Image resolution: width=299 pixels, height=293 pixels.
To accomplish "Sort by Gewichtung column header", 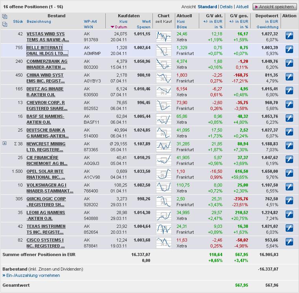I will coord(268,27).
